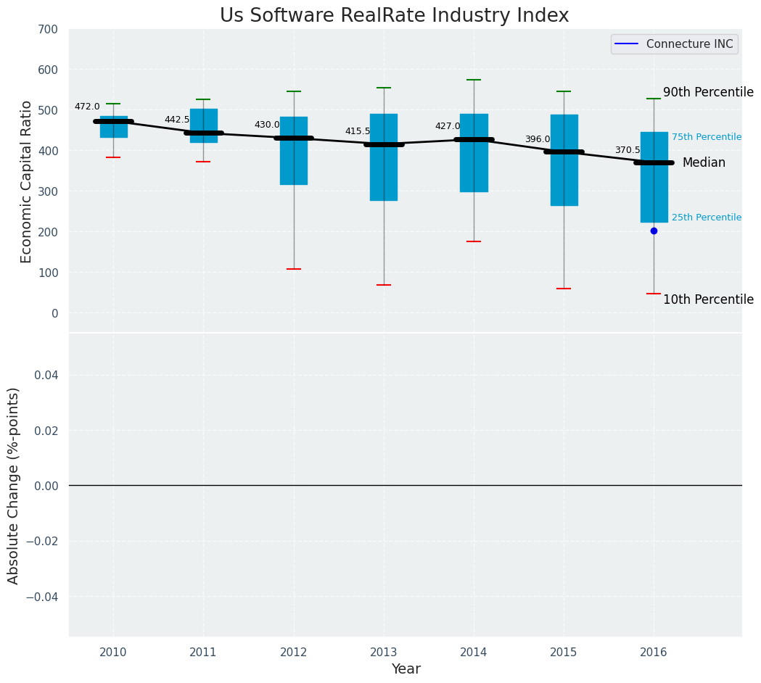The image size is (761, 683).
Task: Select the 25th Percentile label
Action: pyautogui.click(x=707, y=218)
